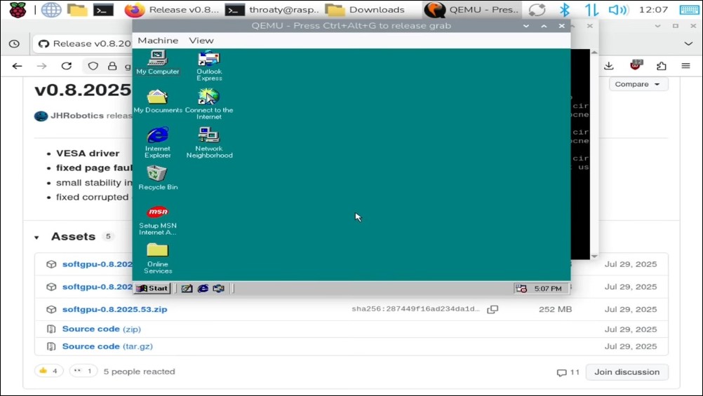Go forward in Firefox

(x=41, y=66)
